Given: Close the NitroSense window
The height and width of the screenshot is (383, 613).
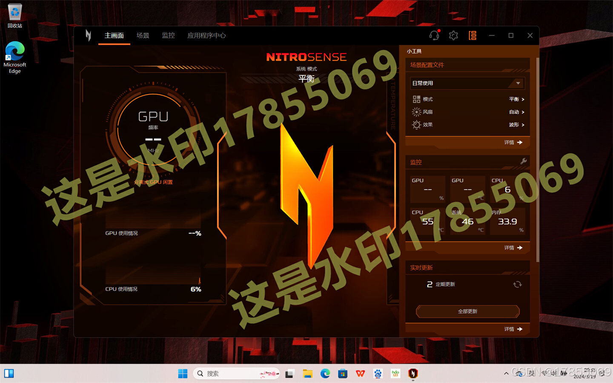Looking at the screenshot, I should click(x=530, y=35).
